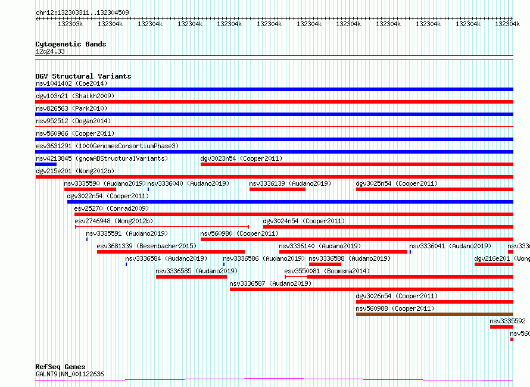The height and width of the screenshot is (387, 530).
Task: Open variant nsv1041402 (Coe2014)
Action: coord(71,83)
